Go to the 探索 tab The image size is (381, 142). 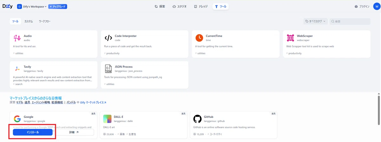pos(160,6)
